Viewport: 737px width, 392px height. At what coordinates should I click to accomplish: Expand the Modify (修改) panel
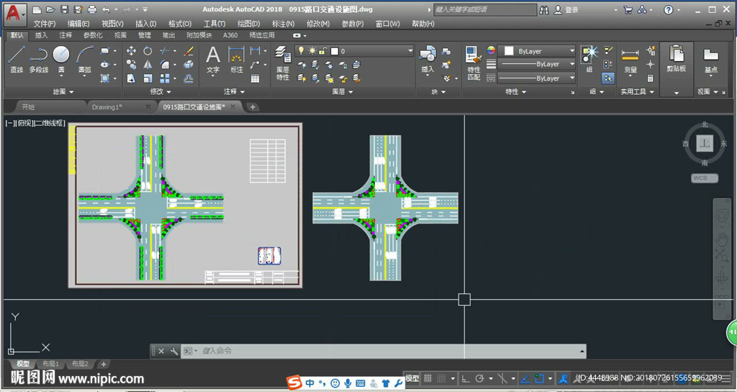point(160,91)
